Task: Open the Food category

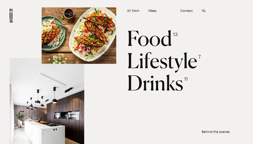Action: pos(150,39)
